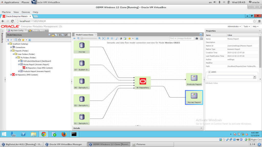Click the collapse-all minus icon in diagram toolbar
The image size is (262, 147).
coord(112,38)
